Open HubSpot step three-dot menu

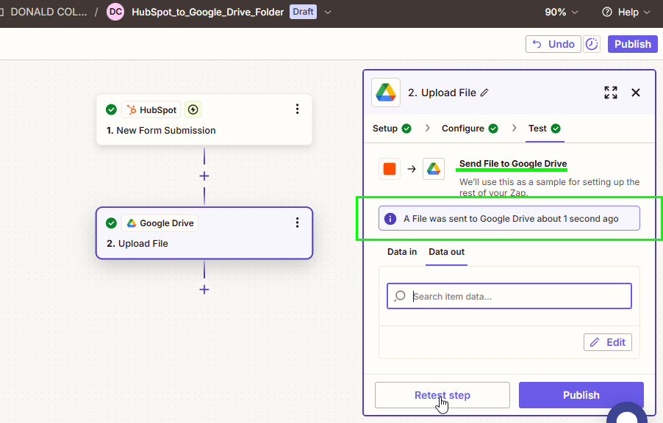(x=297, y=109)
